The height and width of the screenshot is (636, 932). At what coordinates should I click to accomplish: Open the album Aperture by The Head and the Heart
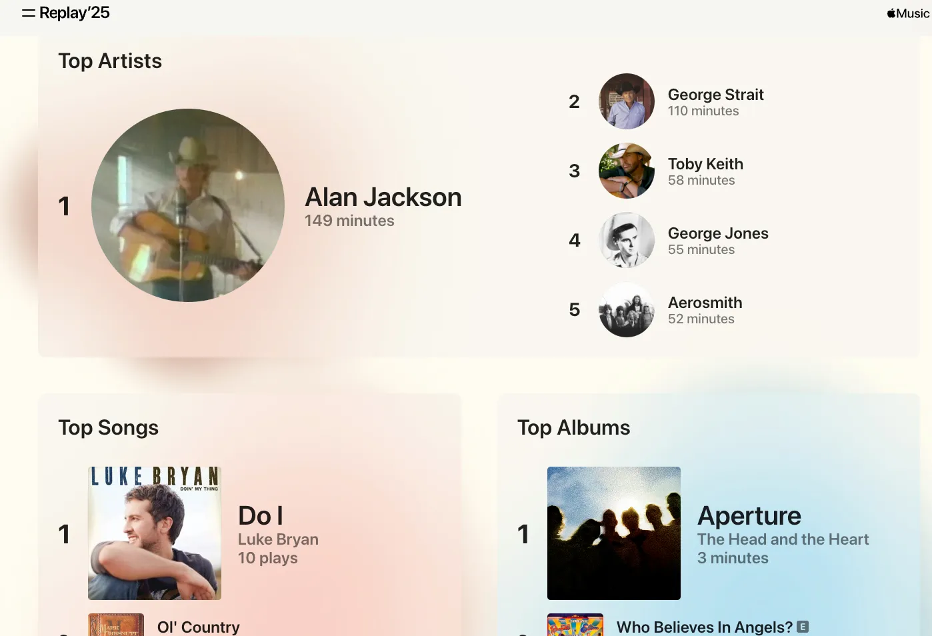pos(749,515)
